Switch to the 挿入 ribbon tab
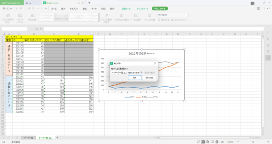Viewport: 272px width, 144px height. coord(63,9)
